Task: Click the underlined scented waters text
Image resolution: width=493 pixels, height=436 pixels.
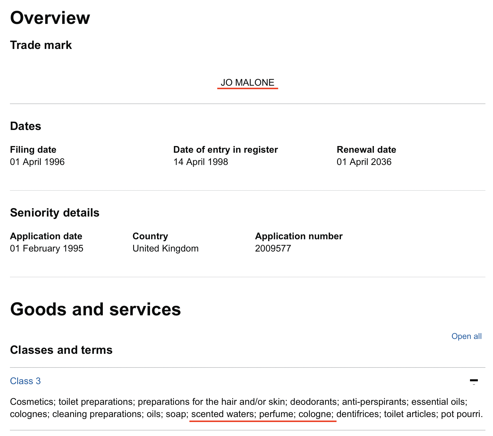Action: point(222,414)
